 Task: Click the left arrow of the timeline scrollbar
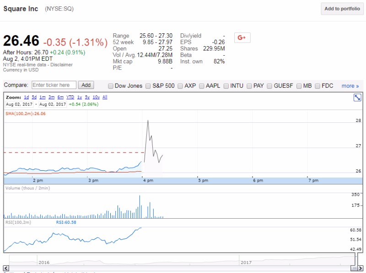[6, 268]
